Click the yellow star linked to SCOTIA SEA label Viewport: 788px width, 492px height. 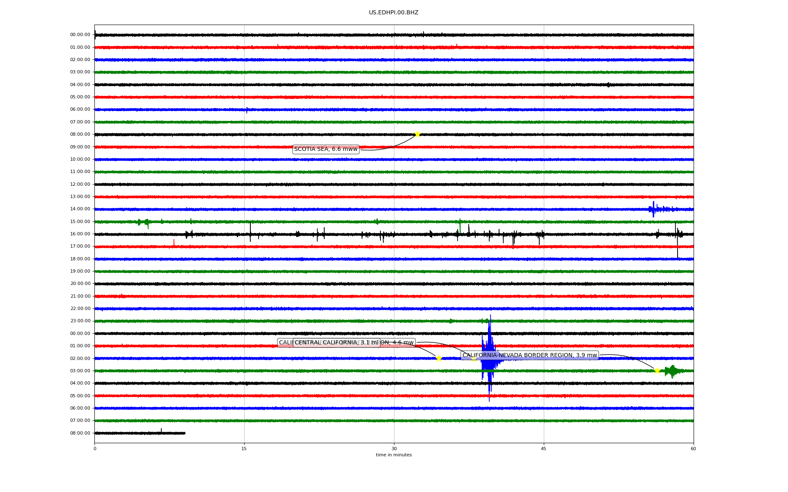(417, 134)
